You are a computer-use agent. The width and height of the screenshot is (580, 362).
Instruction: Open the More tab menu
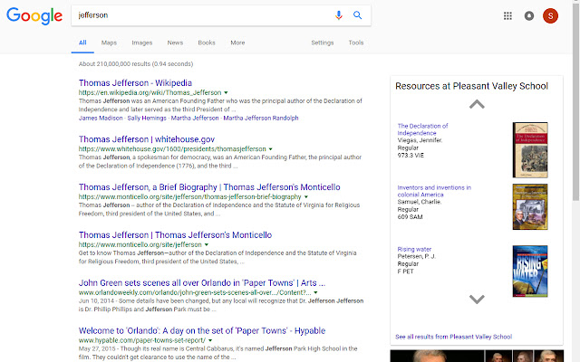point(237,43)
